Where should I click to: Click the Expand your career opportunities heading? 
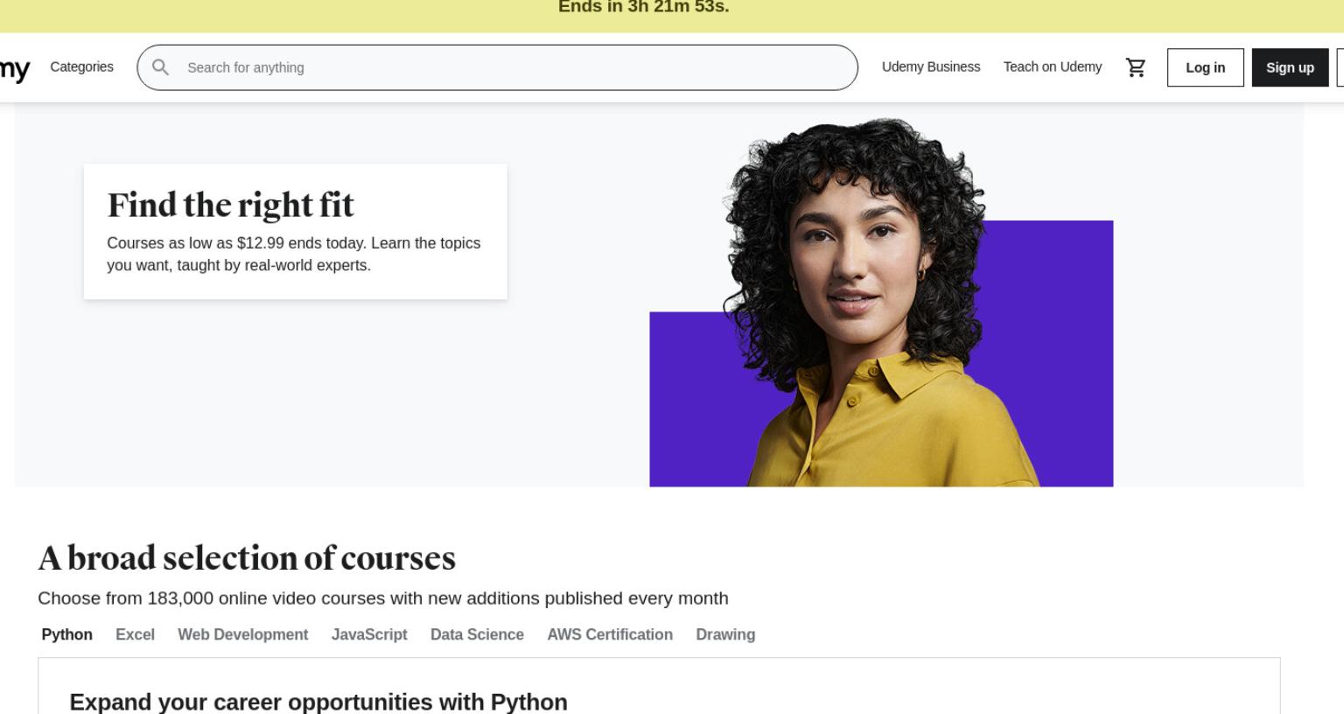(x=318, y=702)
